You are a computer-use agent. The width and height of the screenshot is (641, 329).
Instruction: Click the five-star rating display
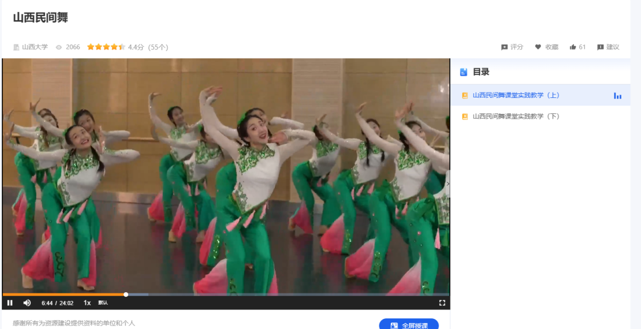coord(106,47)
